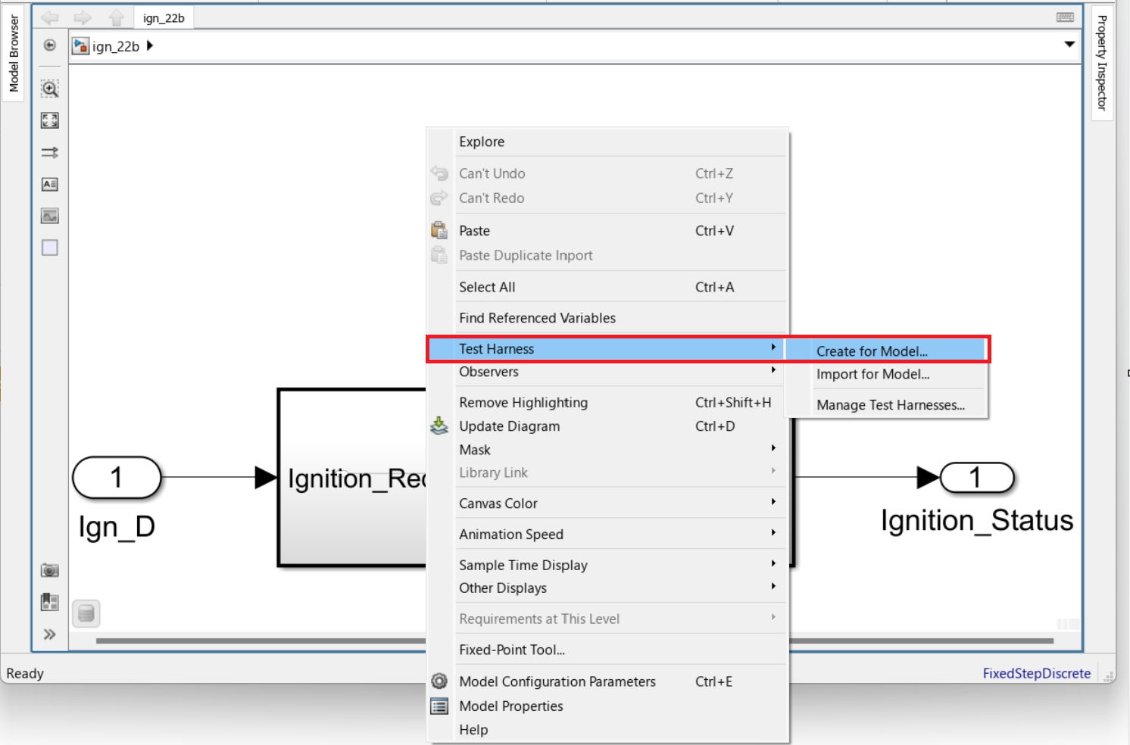The height and width of the screenshot is (745, 1130).
Task: Click the Ign_D inport block
Action: coord(117,478)
